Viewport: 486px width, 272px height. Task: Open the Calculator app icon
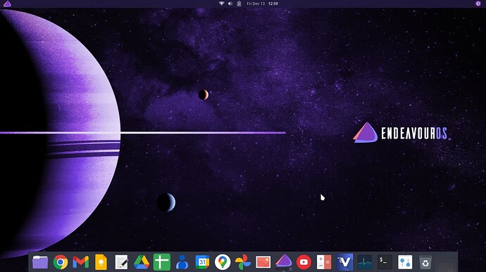click(x=324, y=262)
